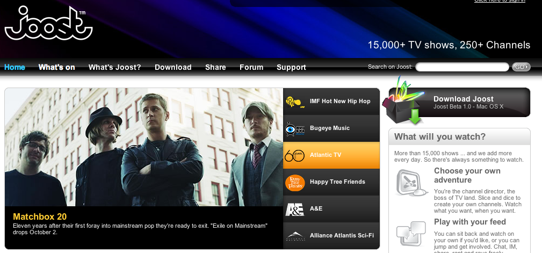Viewport: 542px width, 253px height.
Task: Go to the Home tab
Action: [x=15, y=67]
